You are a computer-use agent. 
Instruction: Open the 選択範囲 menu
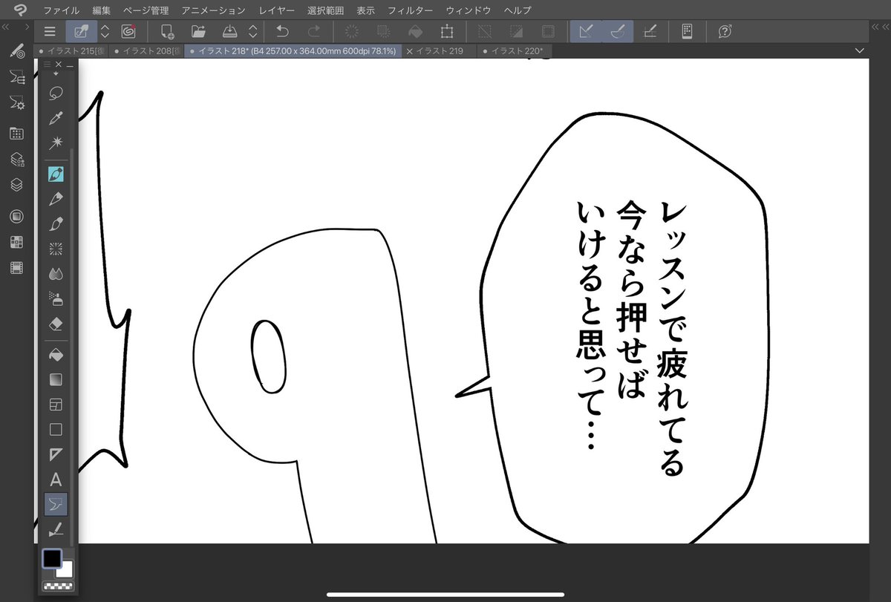click(325, 10)
